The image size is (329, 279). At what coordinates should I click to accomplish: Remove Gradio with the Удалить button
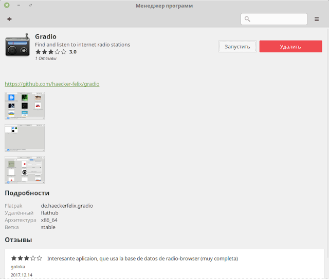click(290, 47)
